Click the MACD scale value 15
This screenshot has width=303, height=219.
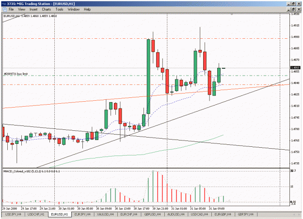point(292,187)
